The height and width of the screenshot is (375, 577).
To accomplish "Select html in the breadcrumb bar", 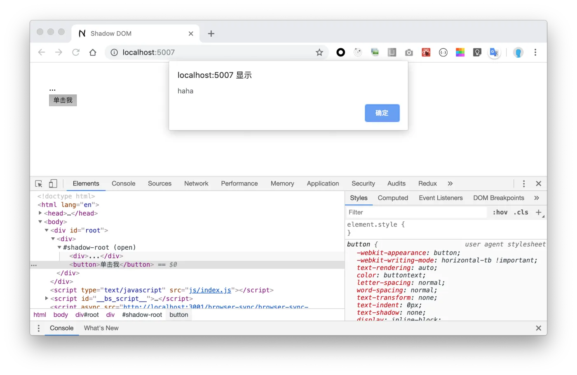I will 40,315.
